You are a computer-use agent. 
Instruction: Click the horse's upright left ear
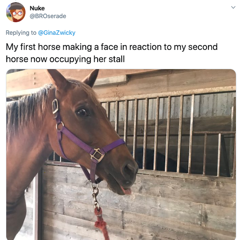point(57,79)
